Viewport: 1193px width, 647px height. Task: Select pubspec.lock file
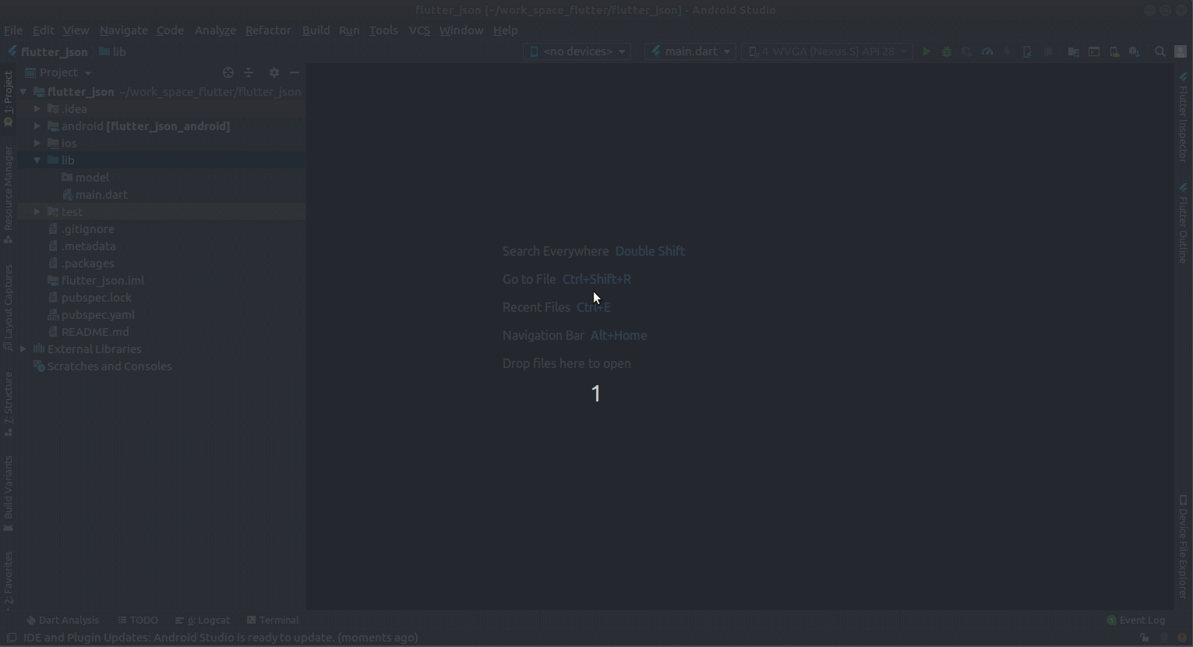coord(97,298)
